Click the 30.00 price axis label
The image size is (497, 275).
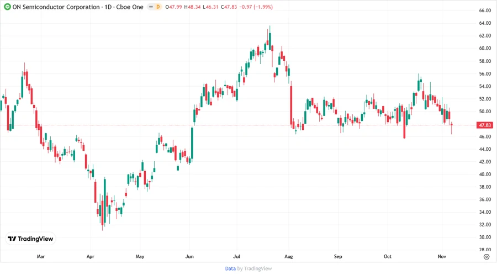(x=485, y=237)
